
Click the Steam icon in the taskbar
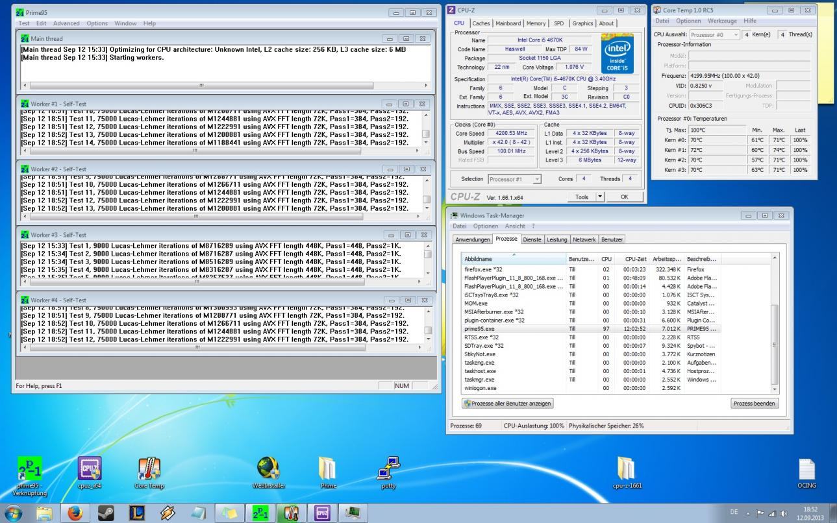(x=106, y=513)
